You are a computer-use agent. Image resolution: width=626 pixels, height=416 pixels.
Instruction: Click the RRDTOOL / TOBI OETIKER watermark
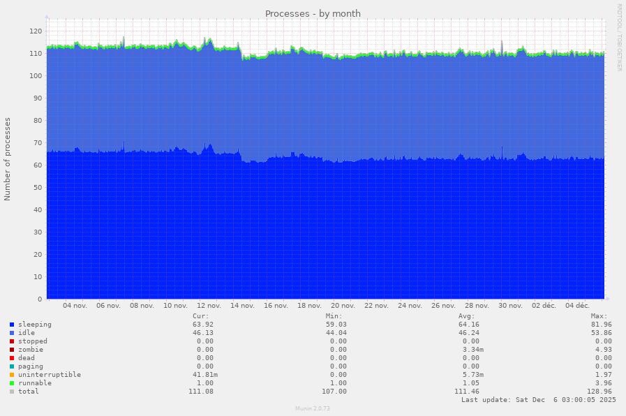click(x=619, y=37)
